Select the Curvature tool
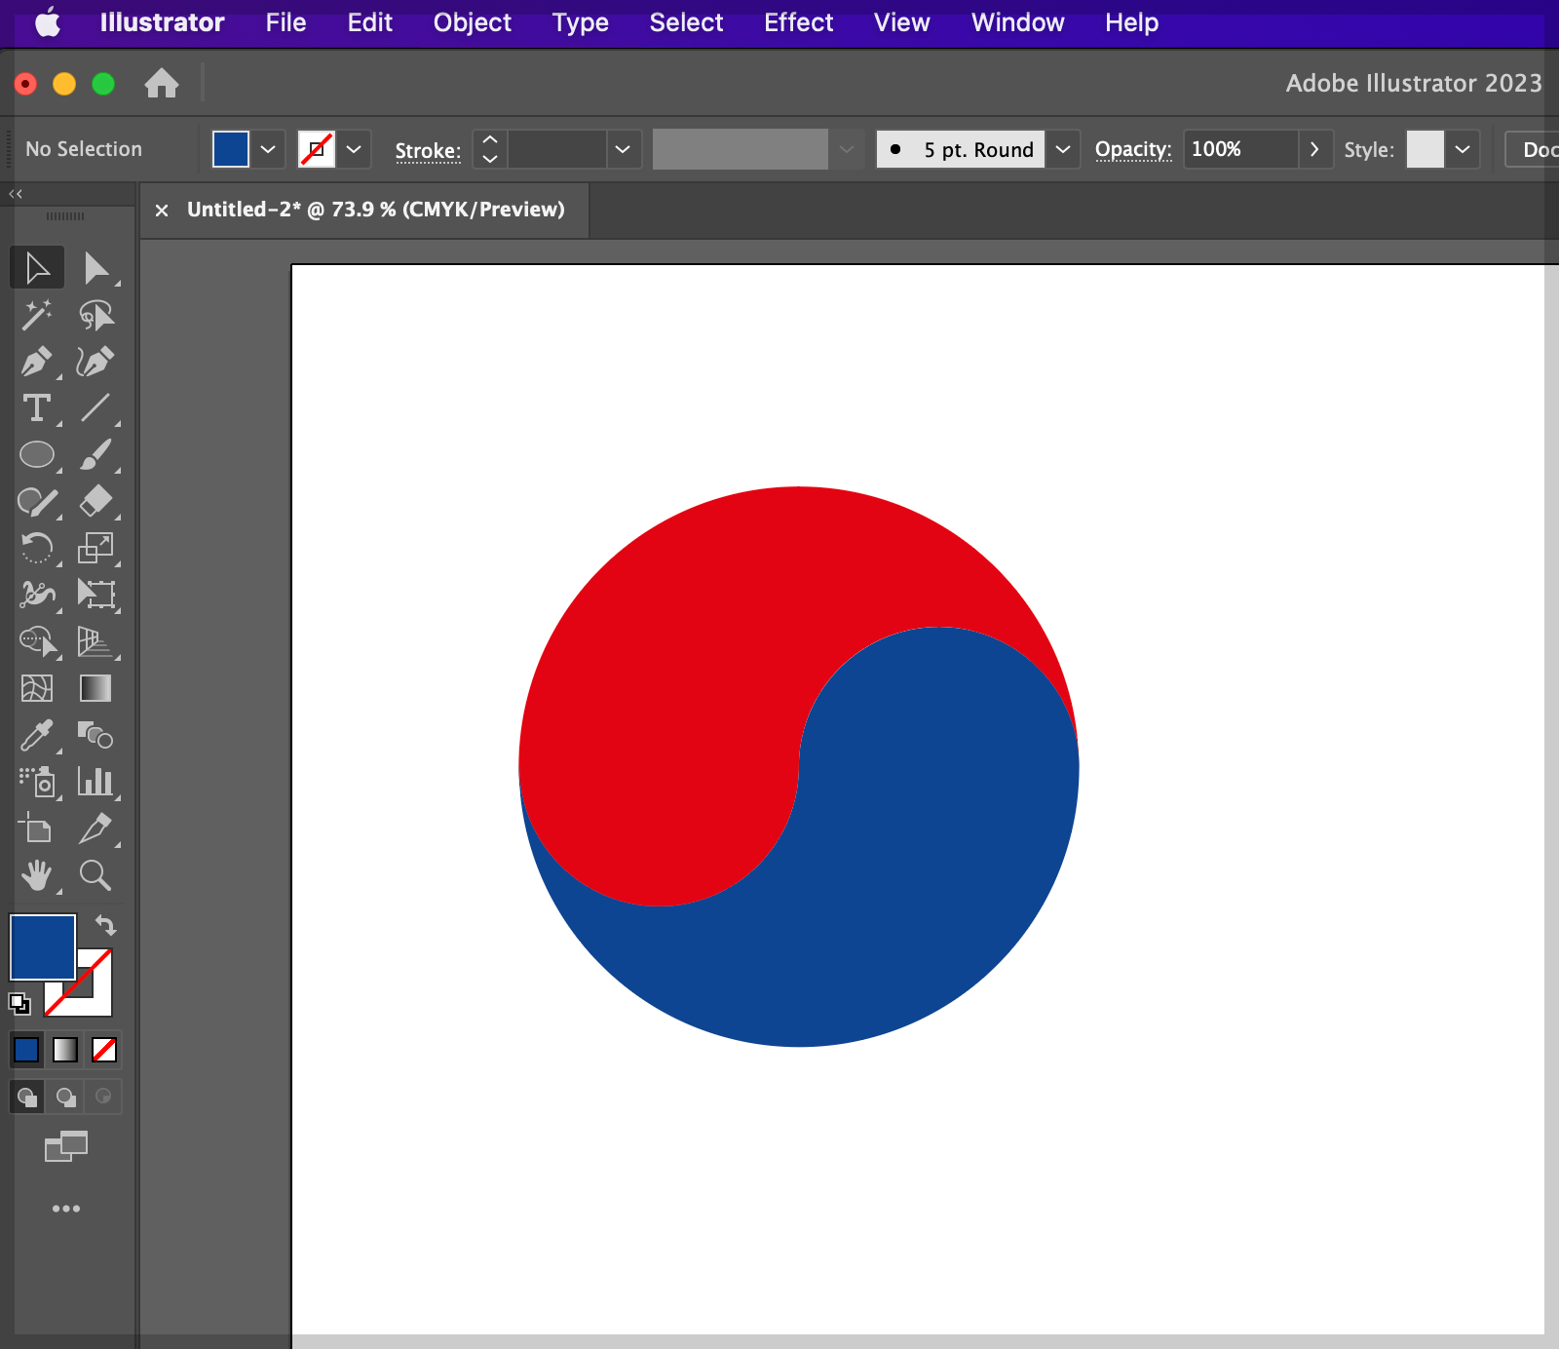The height and width of the screenshot is (1349, 1559). click(95, 362)
